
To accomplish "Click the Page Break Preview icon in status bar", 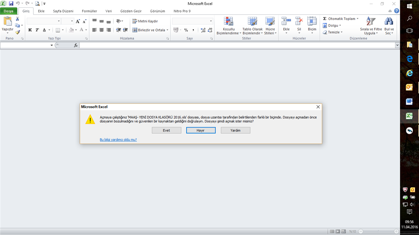I will pos(344,232).
